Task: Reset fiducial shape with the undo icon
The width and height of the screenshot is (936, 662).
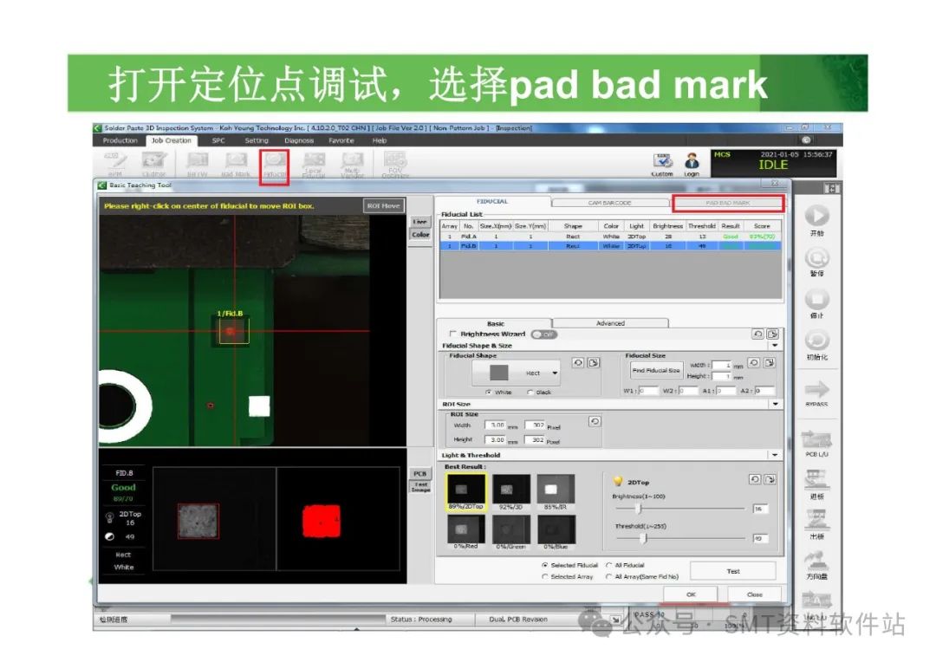Action: (577, 363)
